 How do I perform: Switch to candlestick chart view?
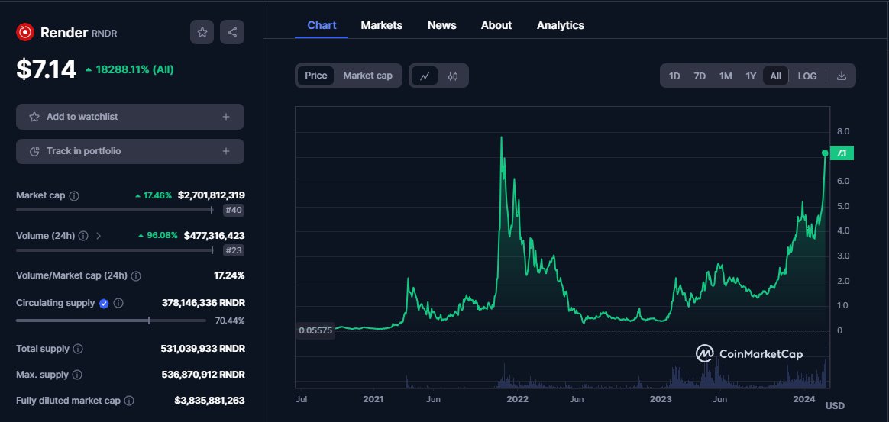pos(452,76)
